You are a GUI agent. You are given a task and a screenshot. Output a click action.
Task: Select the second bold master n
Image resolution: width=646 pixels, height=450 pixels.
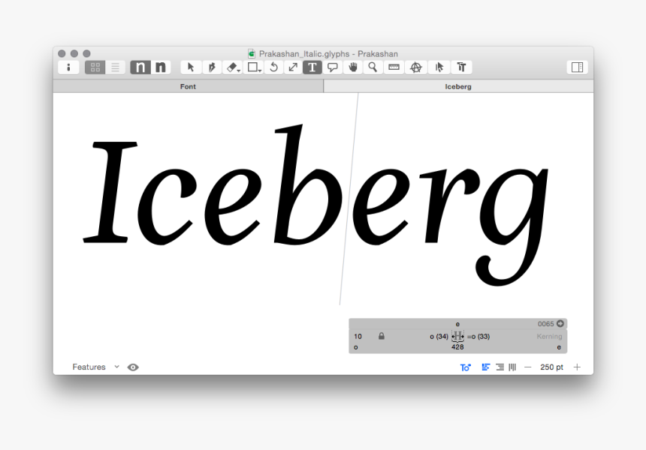pos(161,67)
